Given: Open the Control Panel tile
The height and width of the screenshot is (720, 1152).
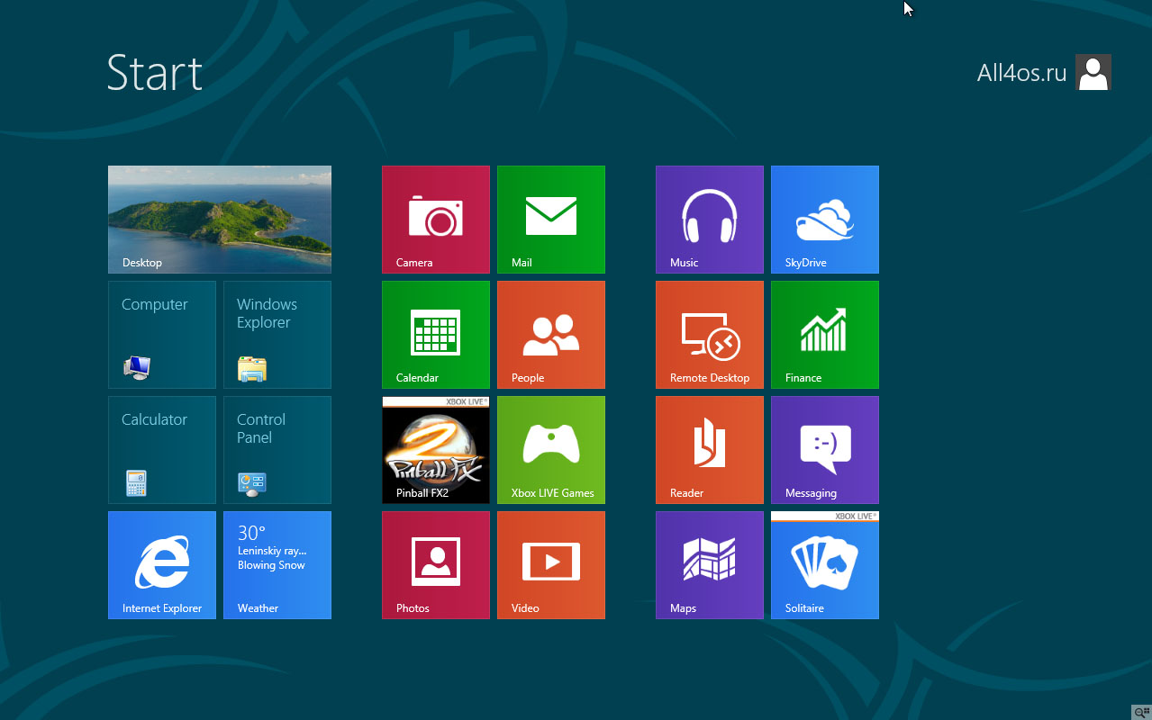Looking at the screenshot, I should [x=277, y=450].
